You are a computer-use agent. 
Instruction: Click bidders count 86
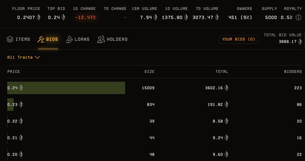tap(299, 104)
